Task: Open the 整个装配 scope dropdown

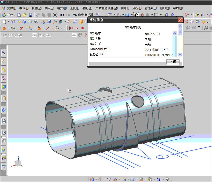Action: click(x=74, y=35)
